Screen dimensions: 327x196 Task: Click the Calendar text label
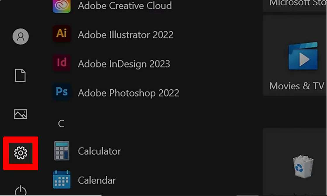pyautogui.click(x=97, y=180)
